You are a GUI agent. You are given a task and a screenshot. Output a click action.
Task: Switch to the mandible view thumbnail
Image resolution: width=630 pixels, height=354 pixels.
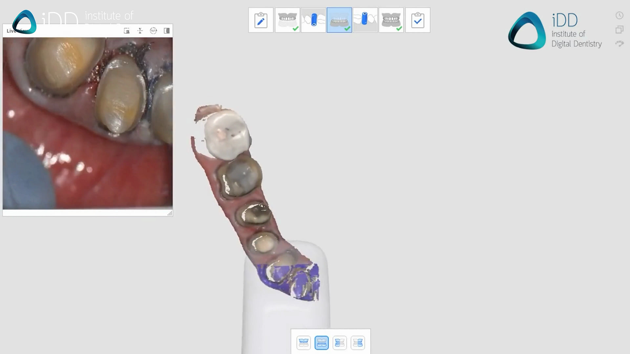[322, 343]
